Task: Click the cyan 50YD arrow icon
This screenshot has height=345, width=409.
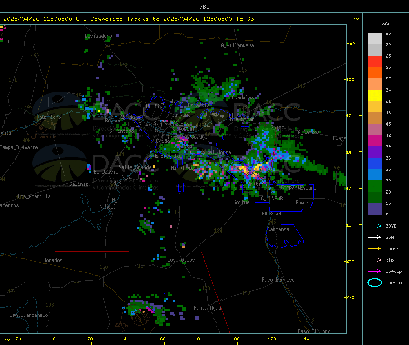Action: coord(374,226)
